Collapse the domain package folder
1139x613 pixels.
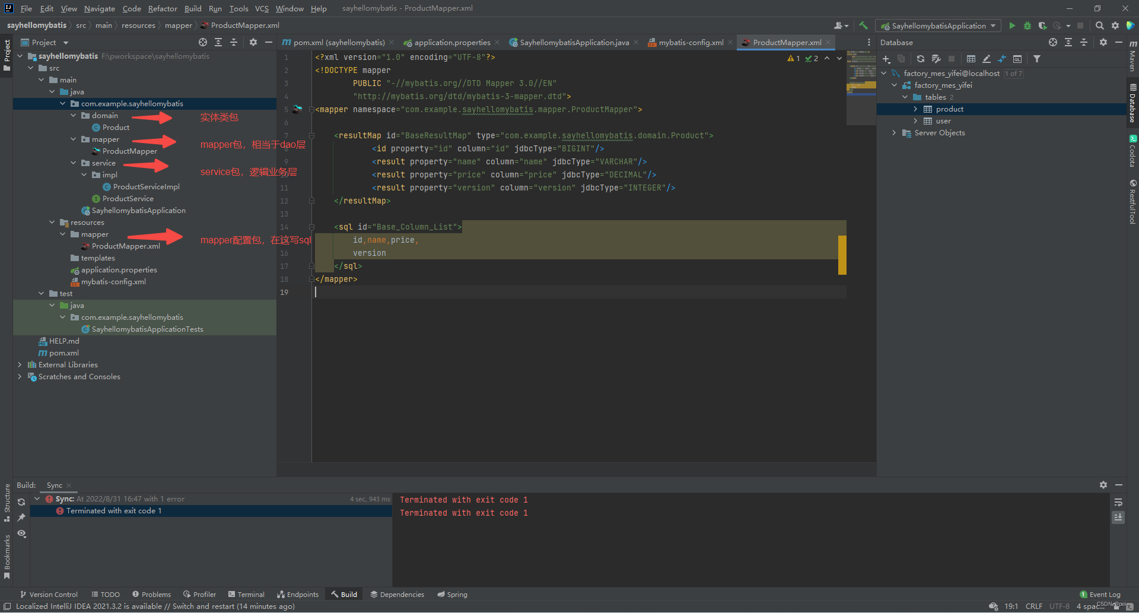74,115
